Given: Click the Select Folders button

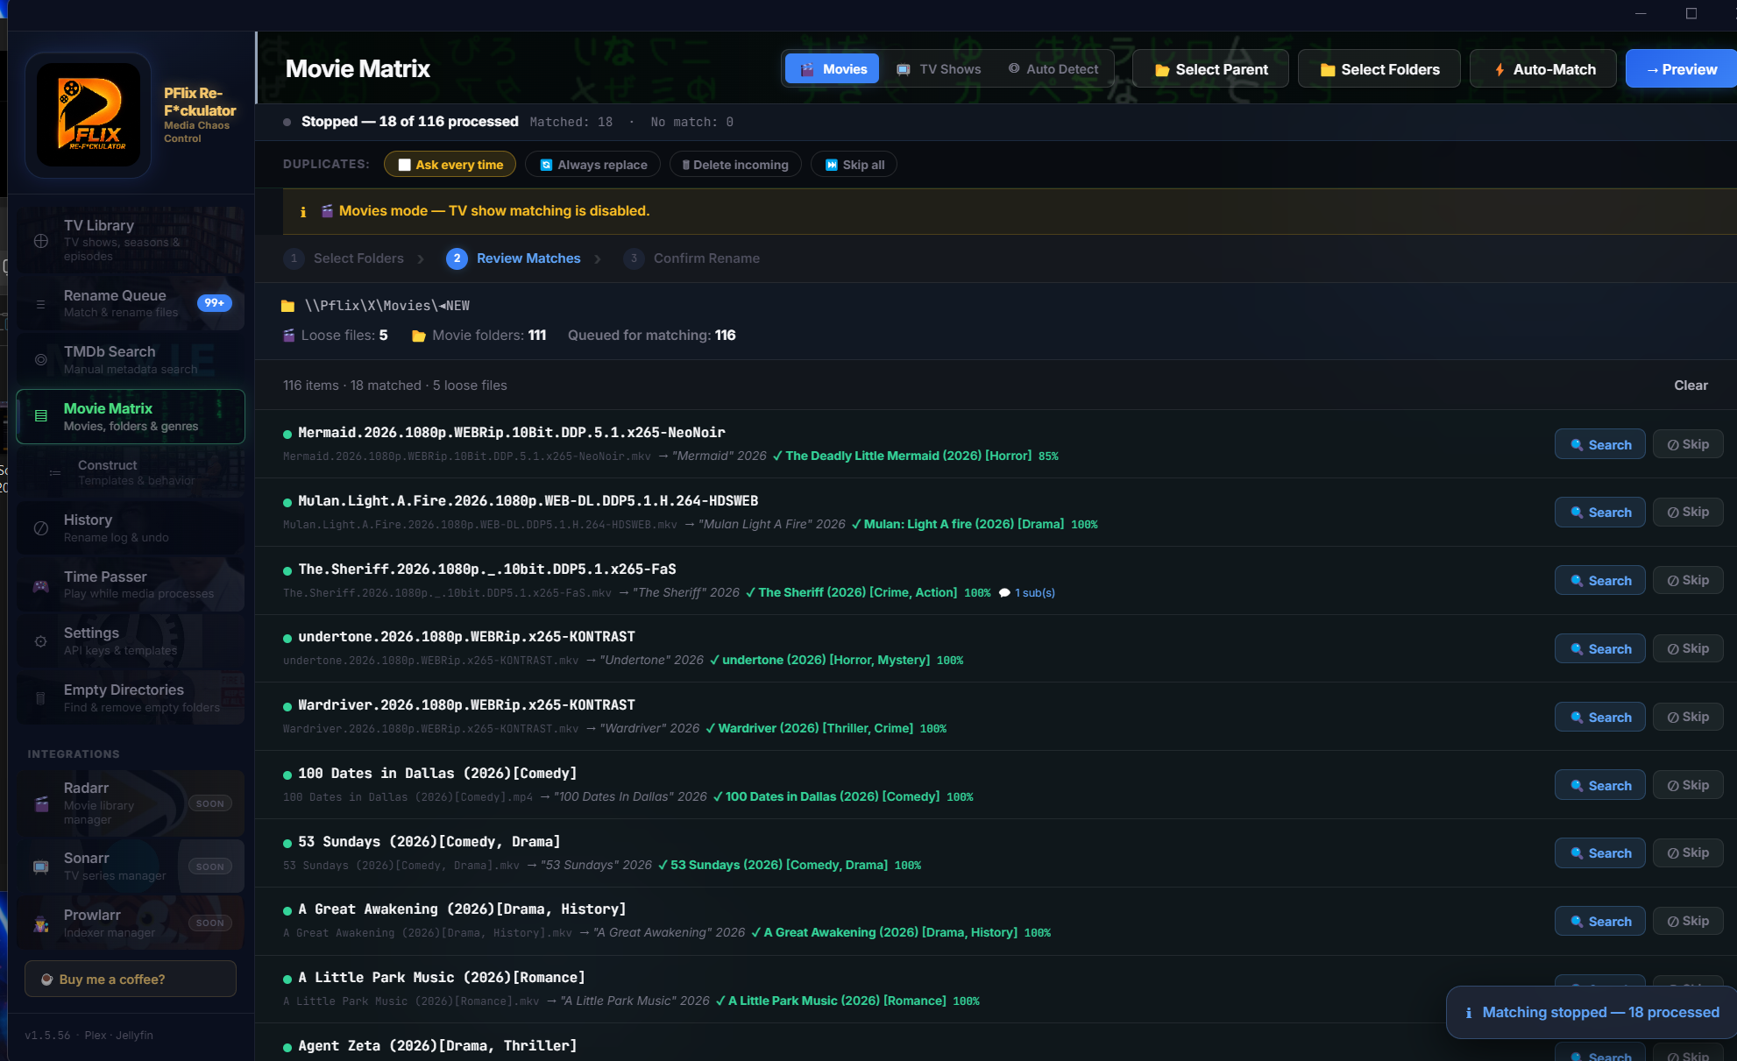Looking at the screenshot, I should coord(1379,69).
